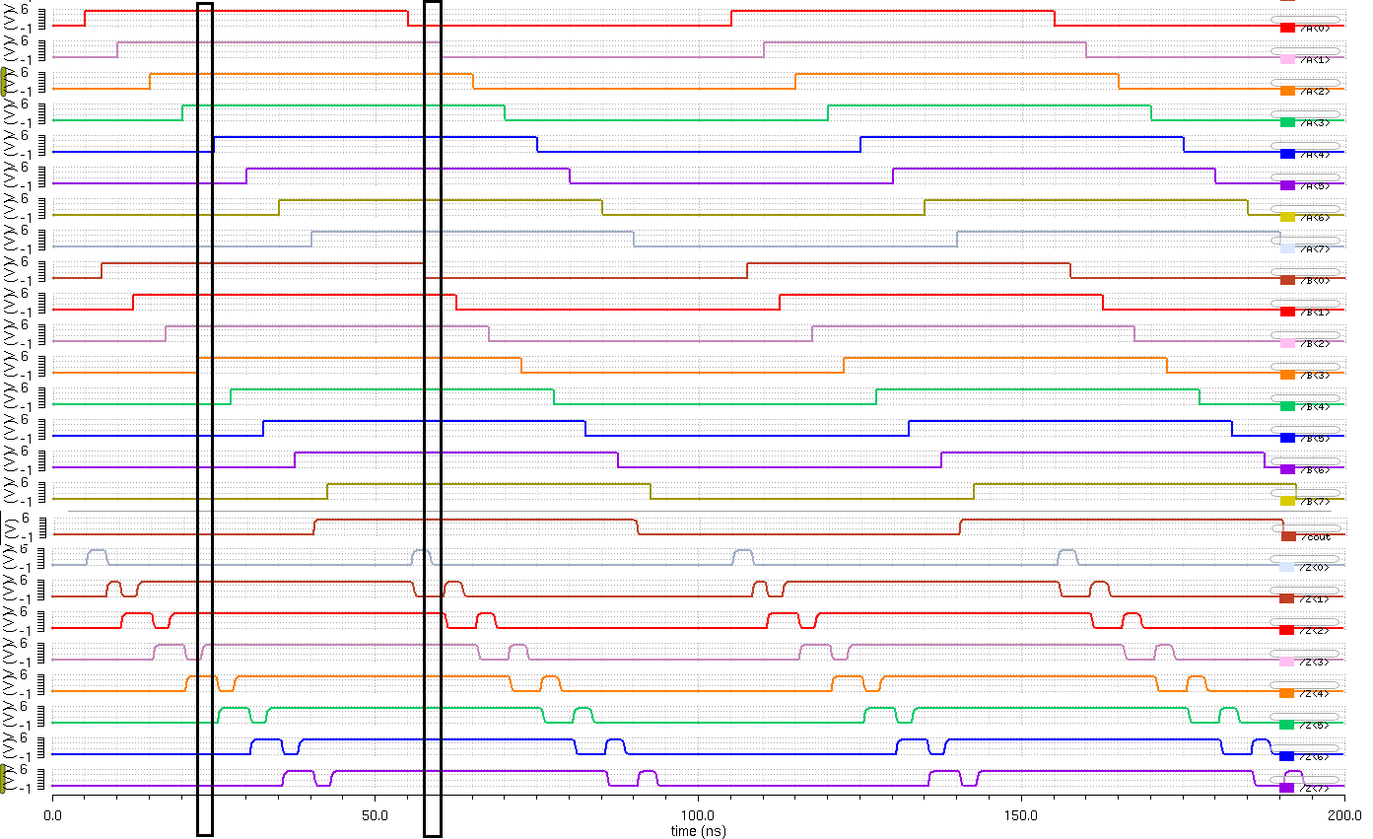Screen dimensions: 1373x839
Task: Select the /cout signal name label
Action: [1315, 536]
